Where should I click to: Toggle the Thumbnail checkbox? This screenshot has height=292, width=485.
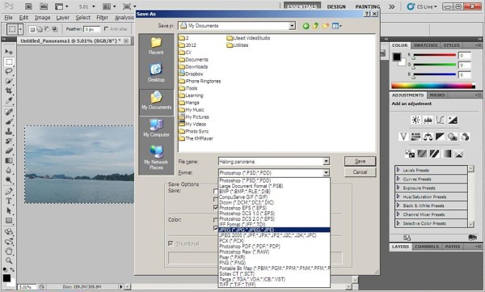[x=171, y=243]
